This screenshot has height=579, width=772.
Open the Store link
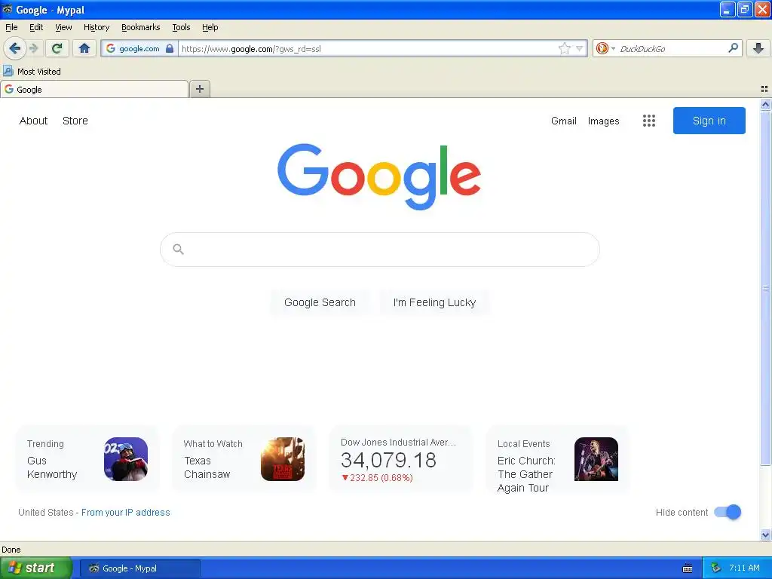pos(75,121)
